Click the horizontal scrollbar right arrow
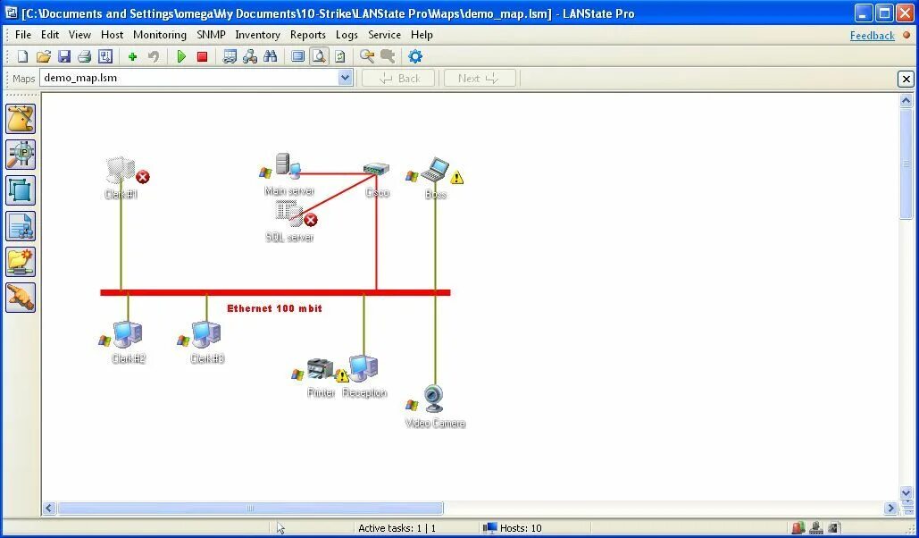Screen dimensions: 919x538 point(890,509)
